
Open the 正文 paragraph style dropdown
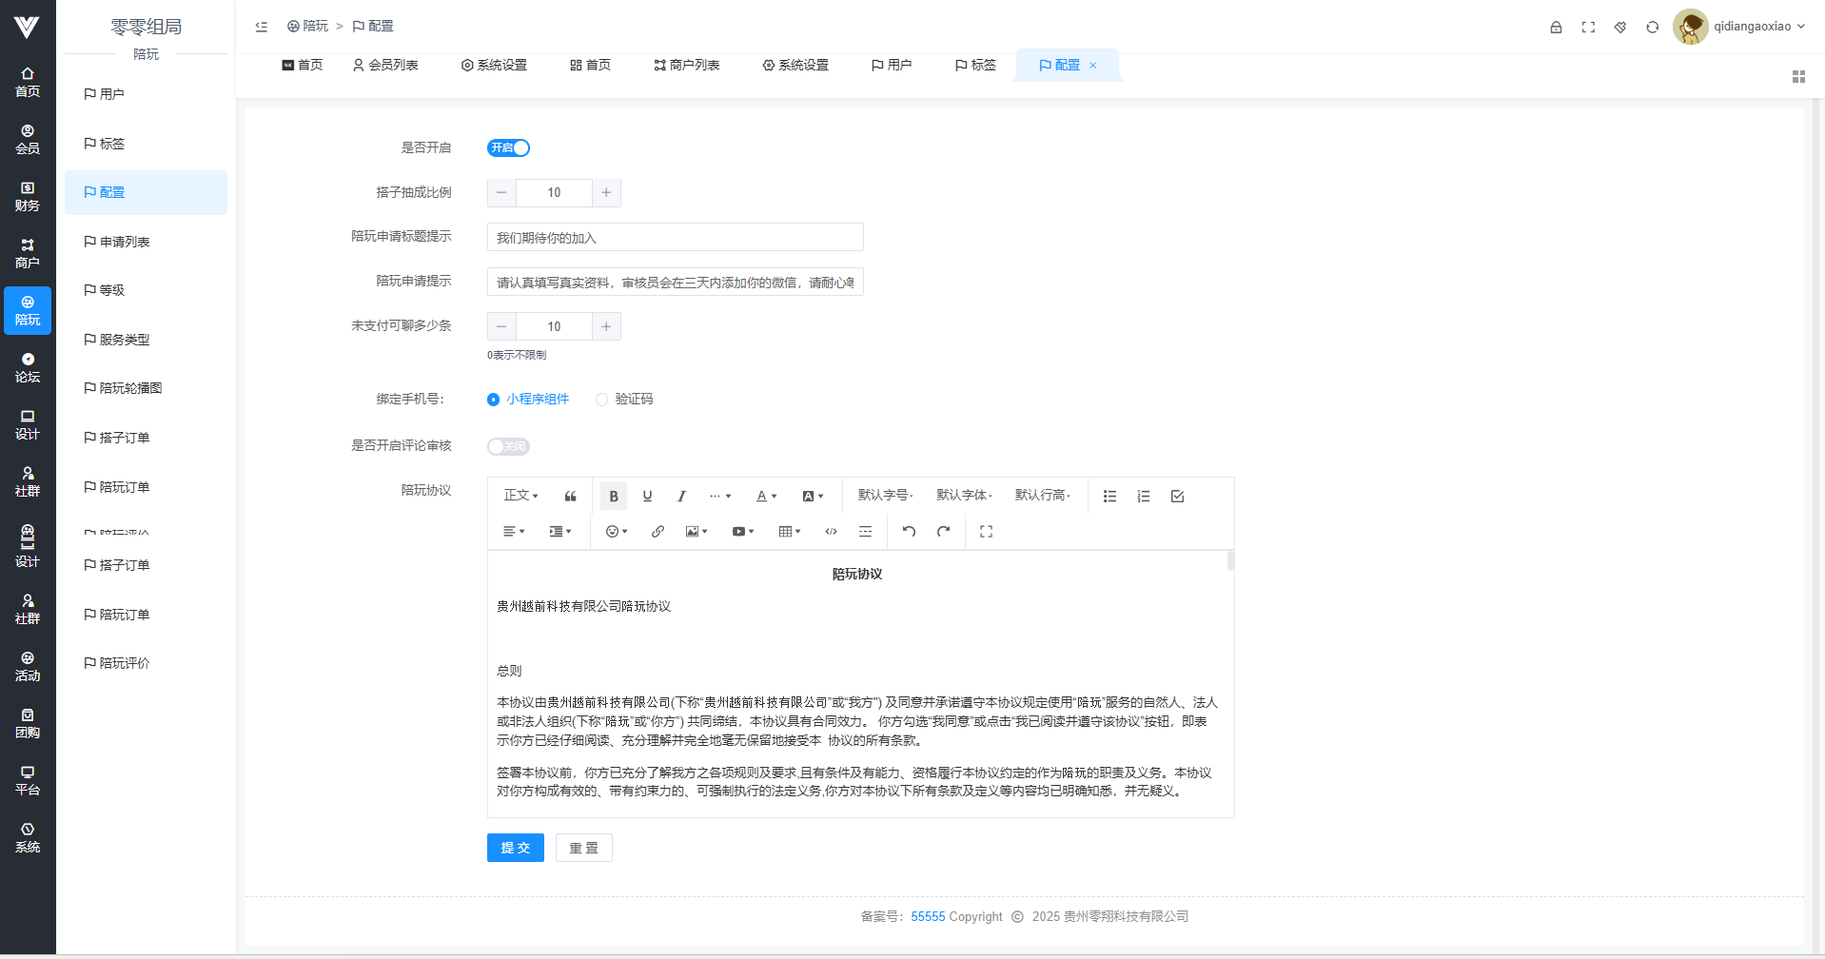tap(520, 496)
